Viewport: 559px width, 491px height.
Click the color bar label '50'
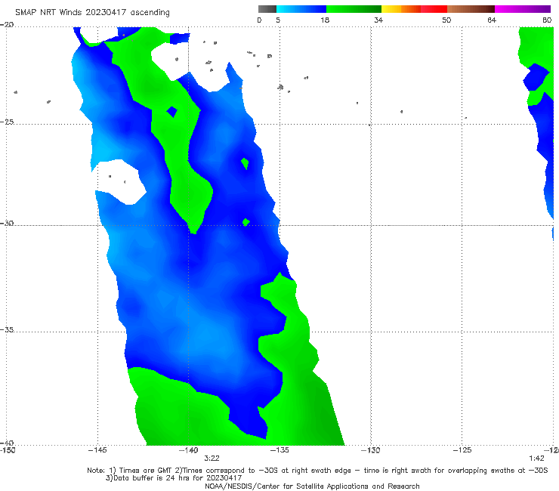coord(446,20)
